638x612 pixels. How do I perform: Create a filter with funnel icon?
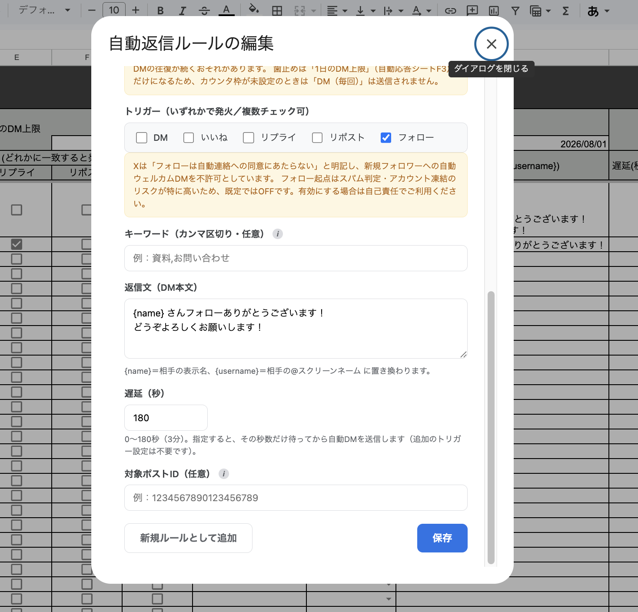click(x=515, y=10)
